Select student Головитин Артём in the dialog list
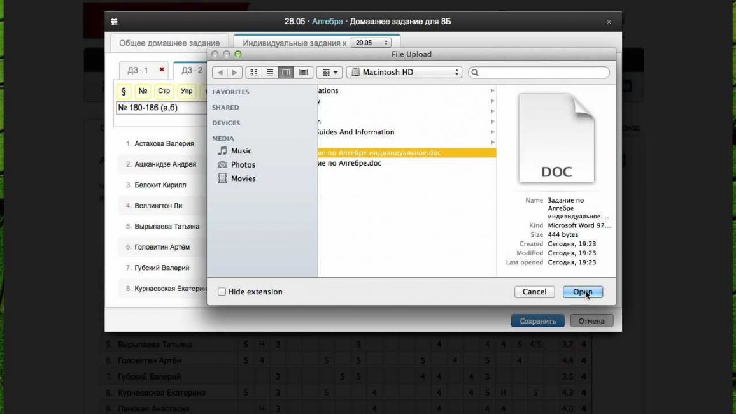The image size is (736, 414). point(162,247)
